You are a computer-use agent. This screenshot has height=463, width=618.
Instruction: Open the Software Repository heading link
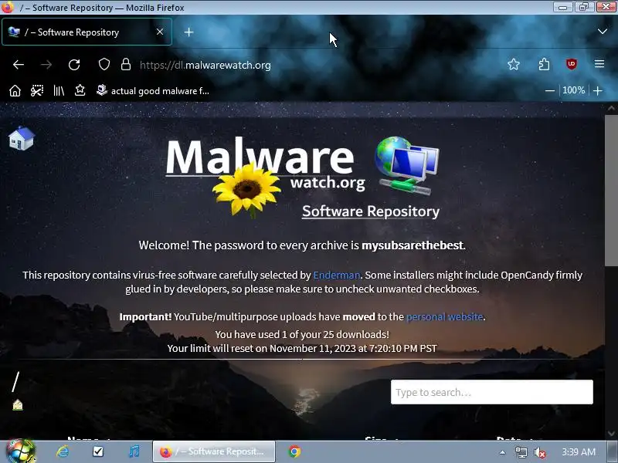point(371,211)
